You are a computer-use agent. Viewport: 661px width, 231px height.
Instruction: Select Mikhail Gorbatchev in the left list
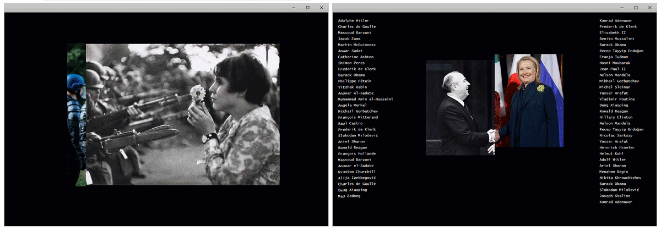tap(358, 111)
